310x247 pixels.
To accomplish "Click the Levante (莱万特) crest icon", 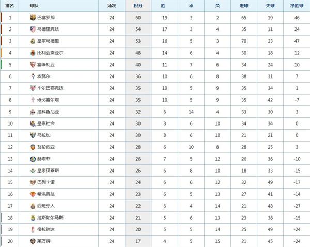I will click(33, 240).
